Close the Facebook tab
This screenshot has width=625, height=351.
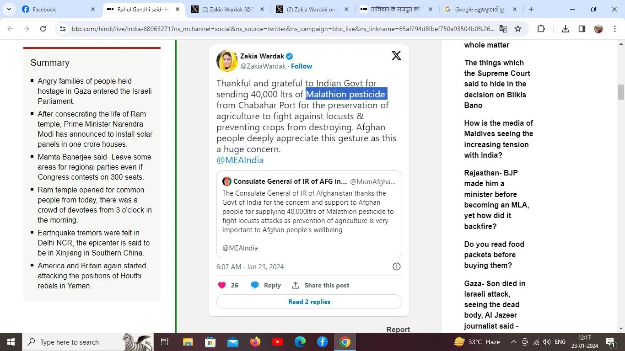93,9
